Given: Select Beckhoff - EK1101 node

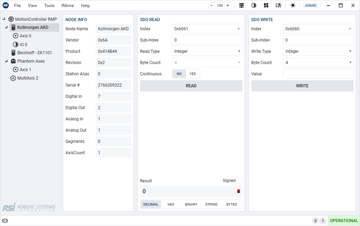Looking at the screenshot, I should coord(35,53).
